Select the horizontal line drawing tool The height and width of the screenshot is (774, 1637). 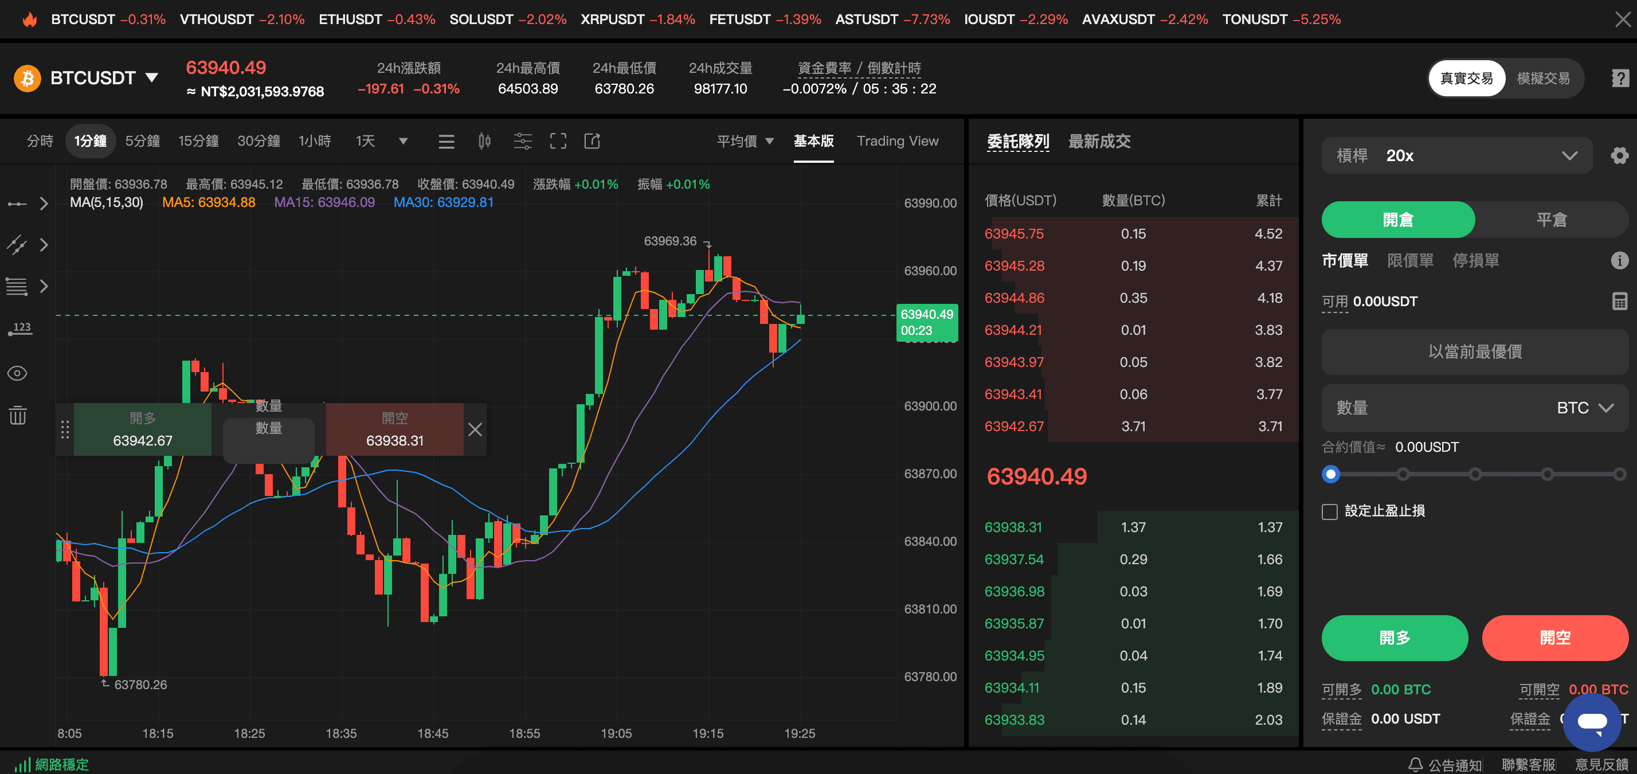[x=17, y=204]
